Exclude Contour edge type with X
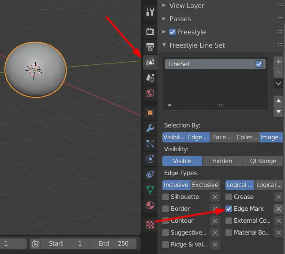This screenshot has height=254, width=285. [215, 220]
